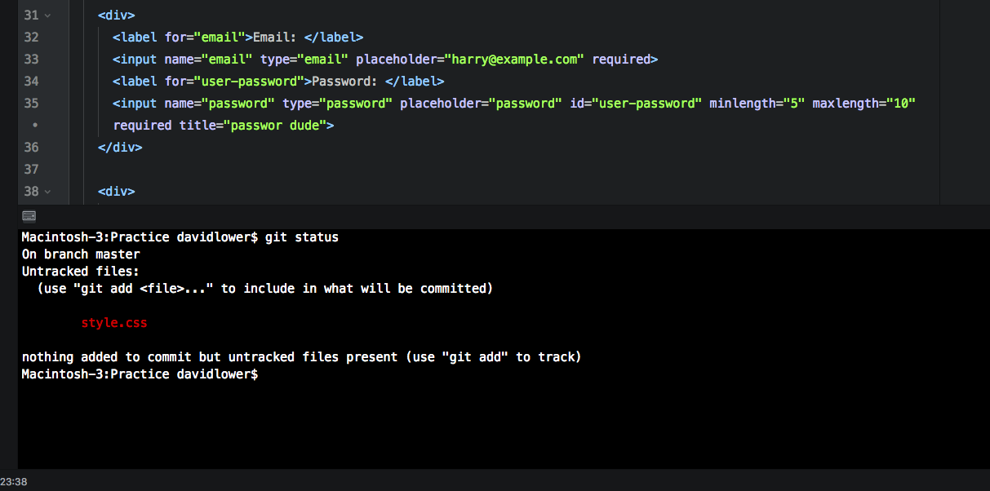Viewport: 990px width, 491px height.
Task: Click the empty line 37 gutter number
Action: [32, 170]
